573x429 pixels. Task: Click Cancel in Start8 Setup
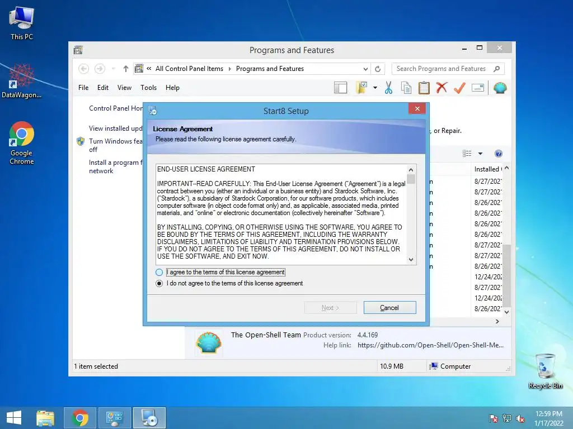(x=389, y=308)
